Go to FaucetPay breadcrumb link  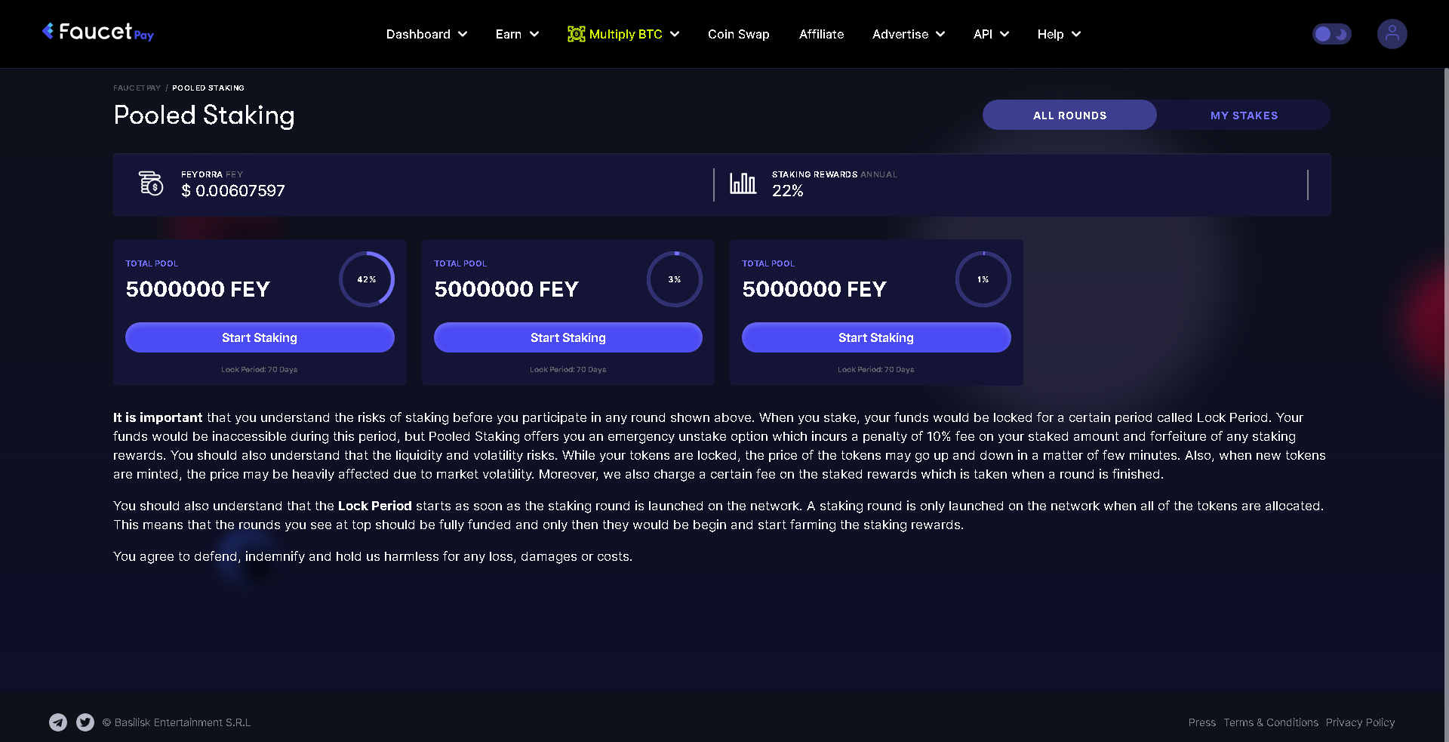pos(137,88)
